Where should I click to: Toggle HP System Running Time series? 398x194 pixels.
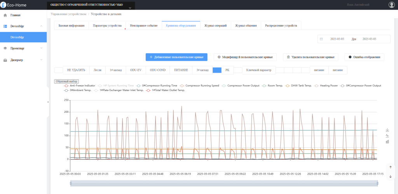(x=115, y=86)
